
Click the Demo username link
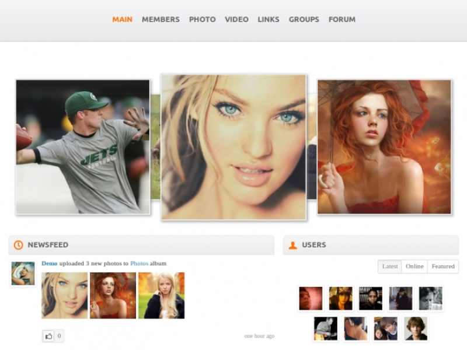(50, 264)
